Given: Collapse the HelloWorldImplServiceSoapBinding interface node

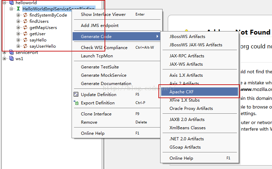Looking at the screenshot, I should point(11,9).
